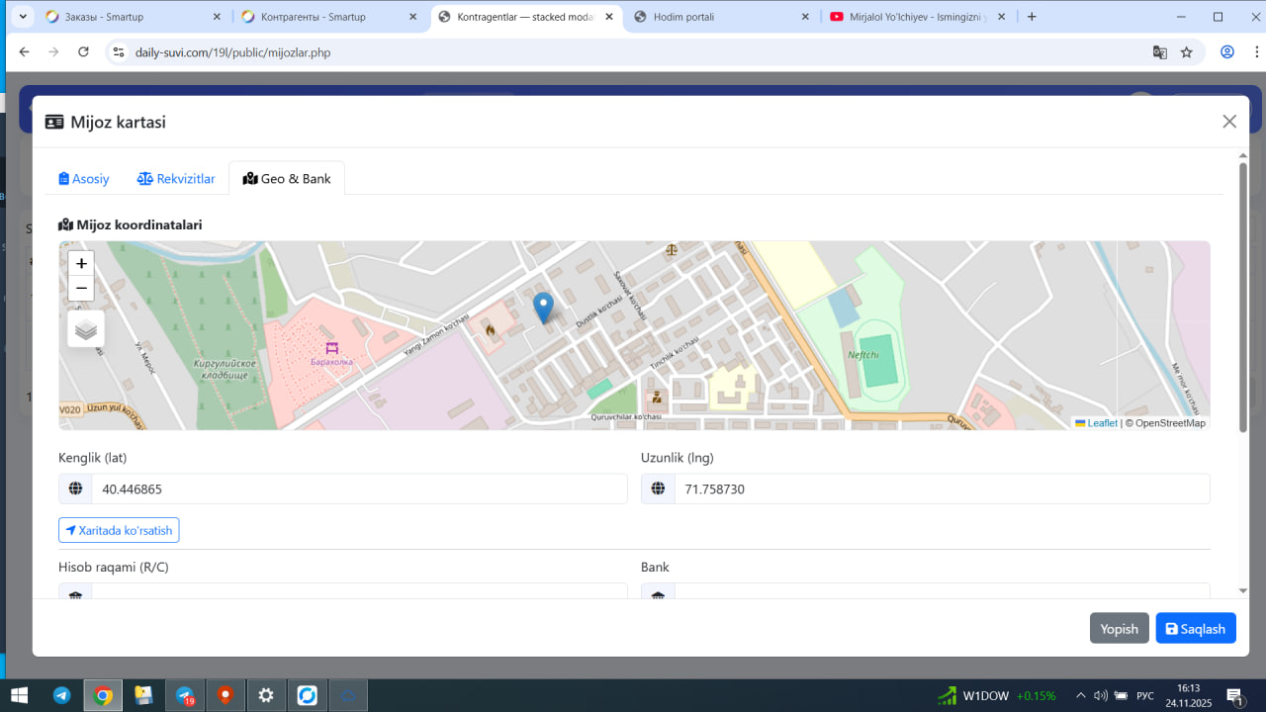1266x712 pixels.
Task: Go forward in browser history
Action: tap(53, 52)
